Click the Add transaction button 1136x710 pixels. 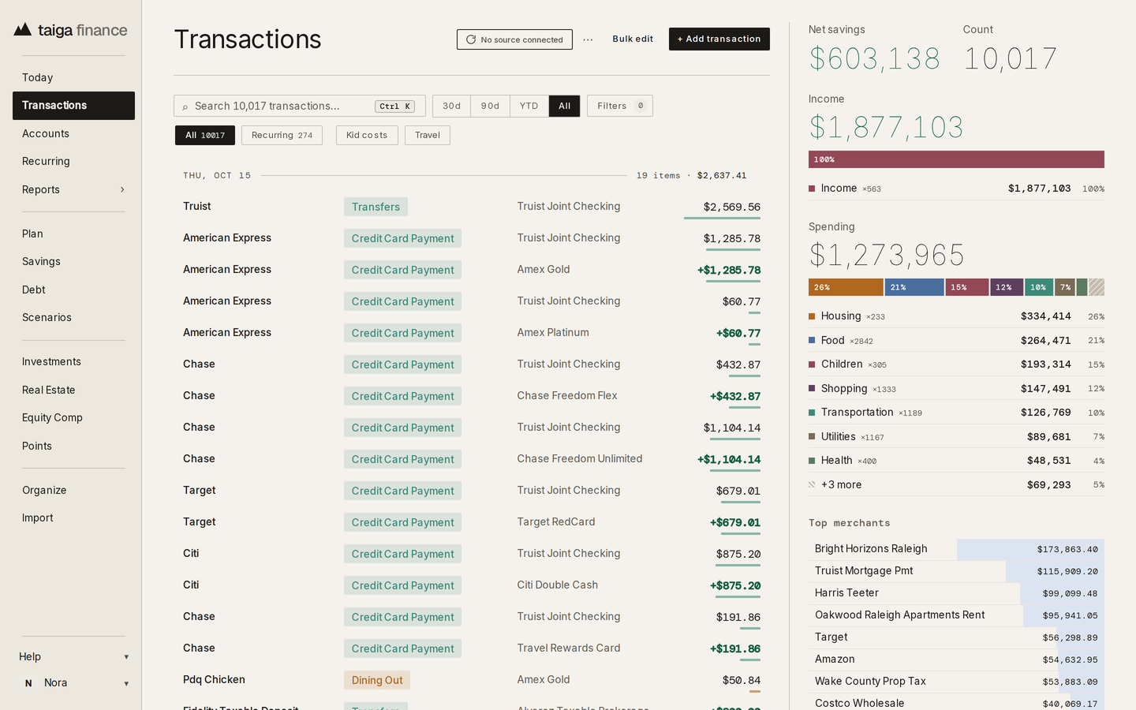click(x=719, y=39)
